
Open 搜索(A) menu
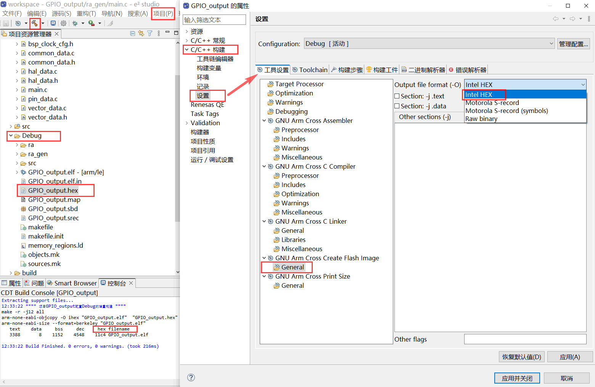tap(138, 13)
